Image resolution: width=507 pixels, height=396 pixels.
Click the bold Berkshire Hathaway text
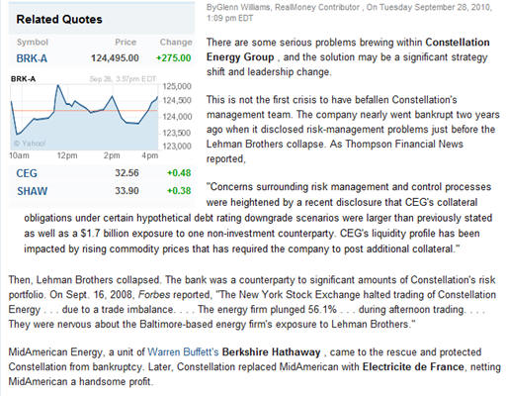pyautogui.click(x=271, y=352)
